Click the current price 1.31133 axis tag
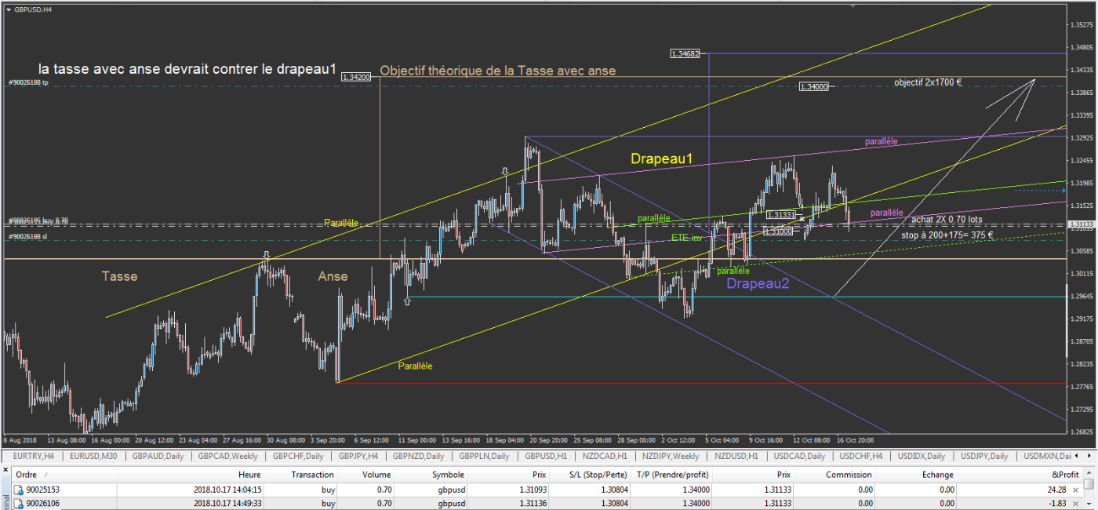The width and height of the screenshot is (1098, 510). point(1080,224)
